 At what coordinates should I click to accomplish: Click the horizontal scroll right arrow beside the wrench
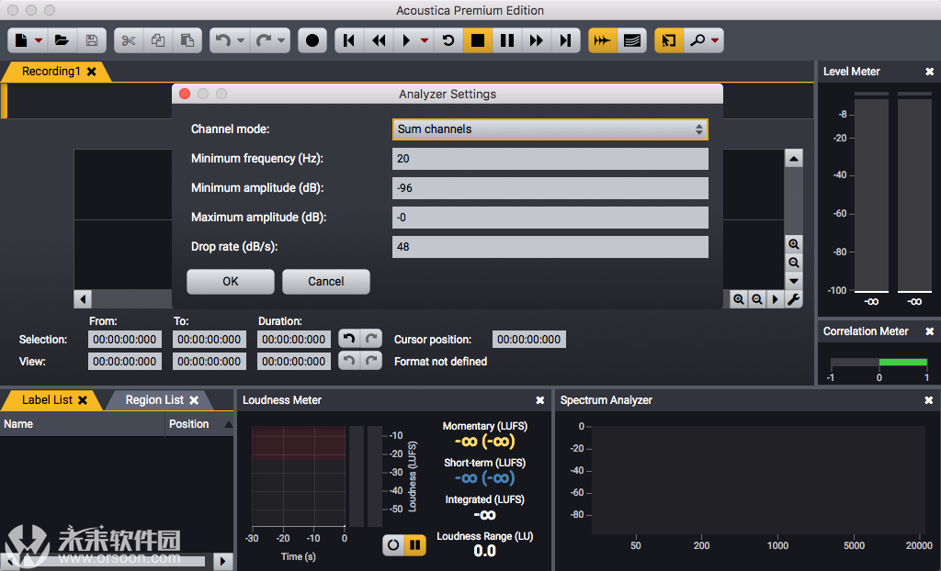(776, 298)
